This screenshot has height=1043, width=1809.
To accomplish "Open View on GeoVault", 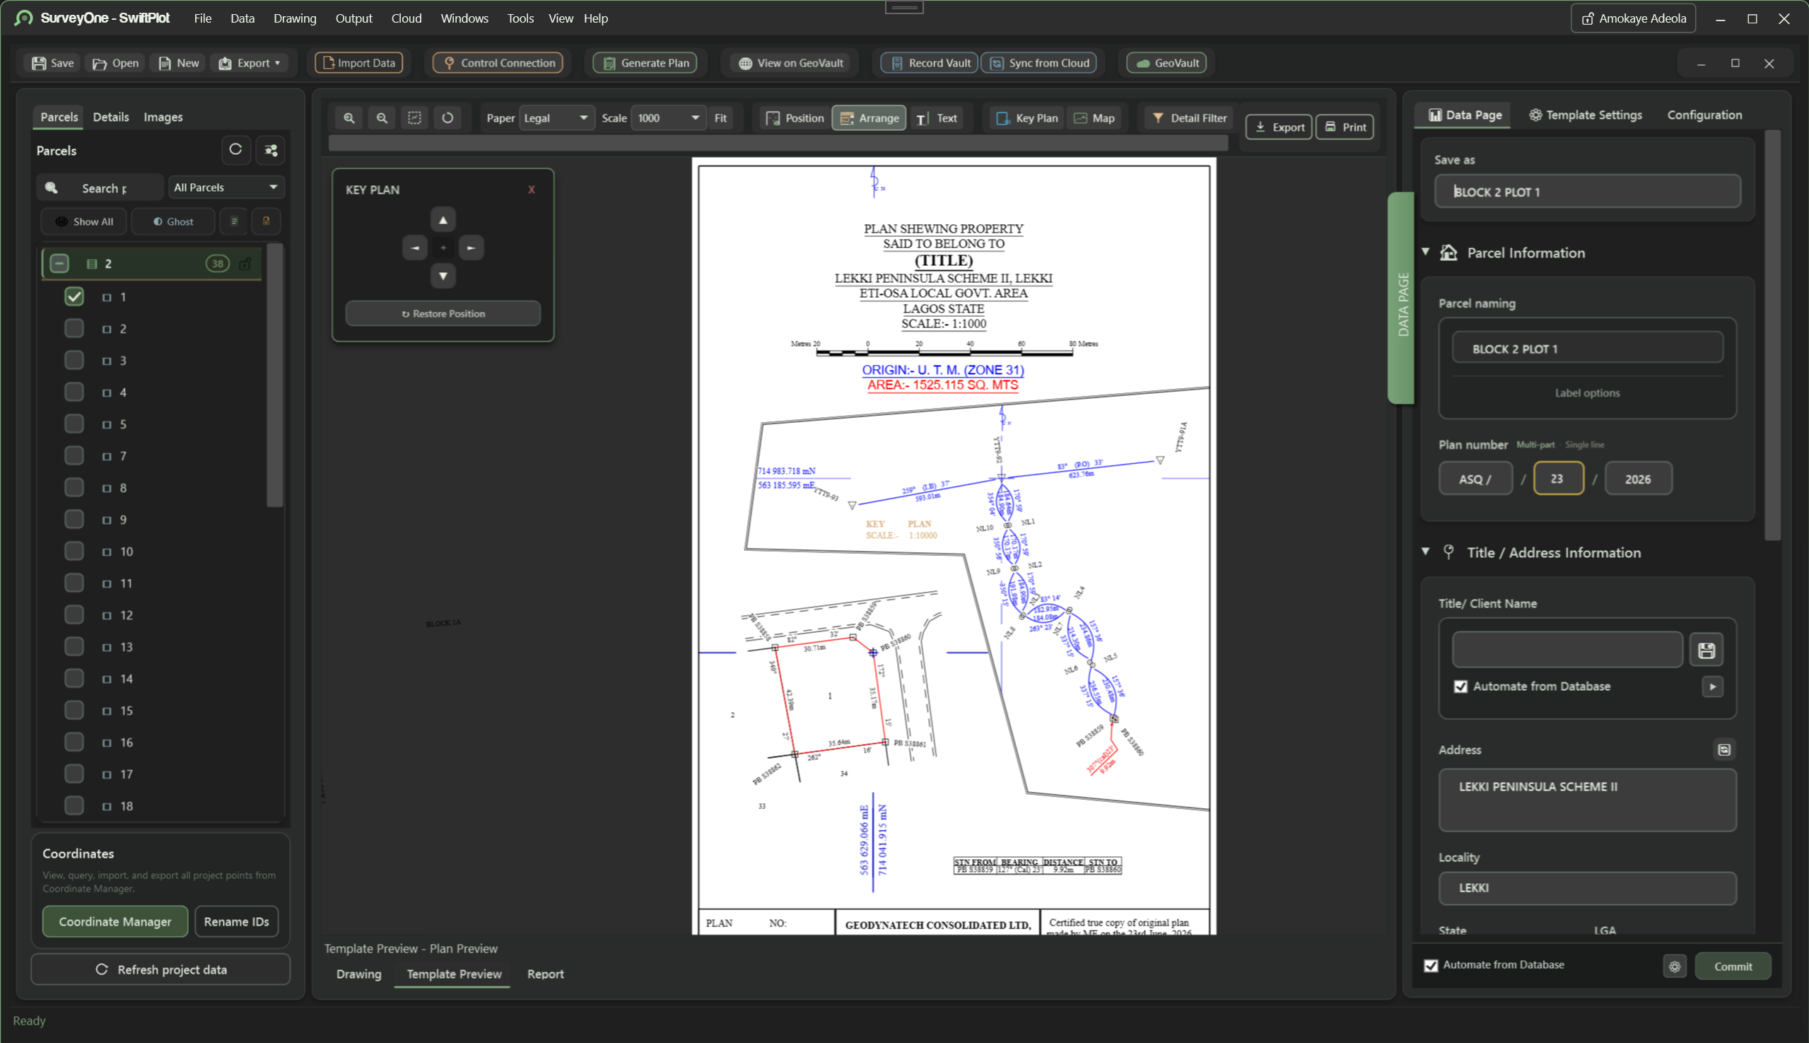I will click(x=790, y=63).
